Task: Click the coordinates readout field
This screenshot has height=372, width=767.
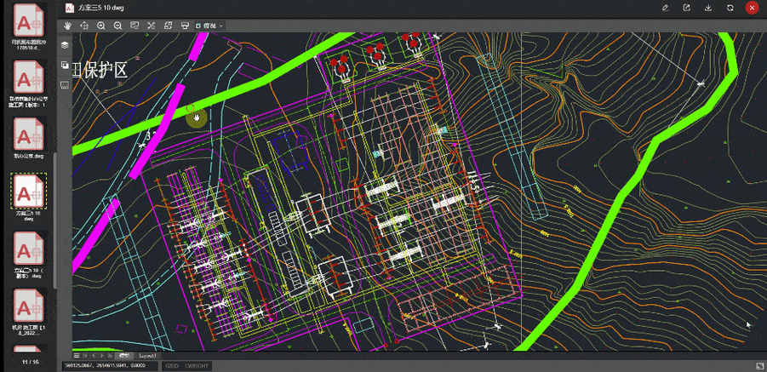Action: [x=111, y=366]
